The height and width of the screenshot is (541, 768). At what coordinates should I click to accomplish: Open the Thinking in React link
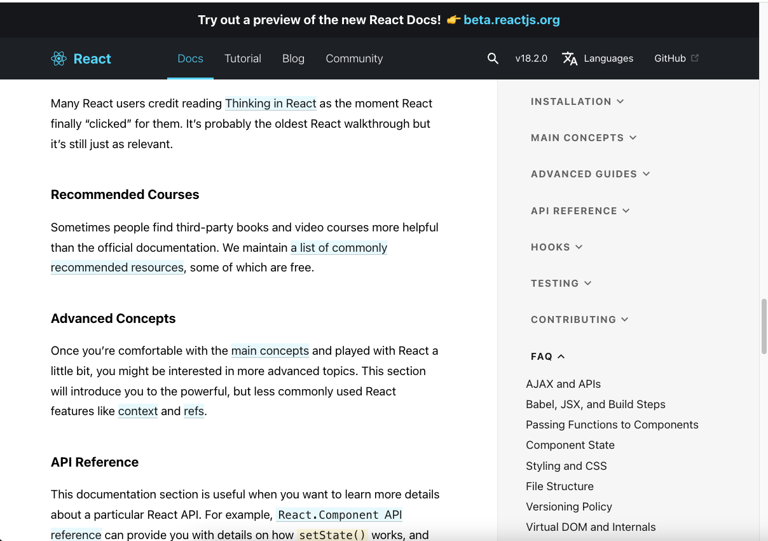pos(271,104)
